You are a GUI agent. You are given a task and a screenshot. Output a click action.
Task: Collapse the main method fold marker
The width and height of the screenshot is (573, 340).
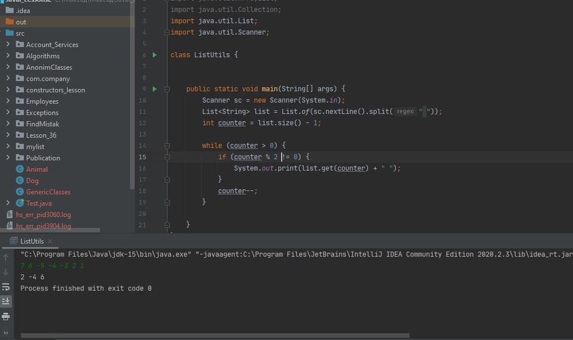[167, 89]
